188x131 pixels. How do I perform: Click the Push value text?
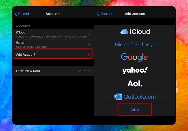tap(82, 71)
